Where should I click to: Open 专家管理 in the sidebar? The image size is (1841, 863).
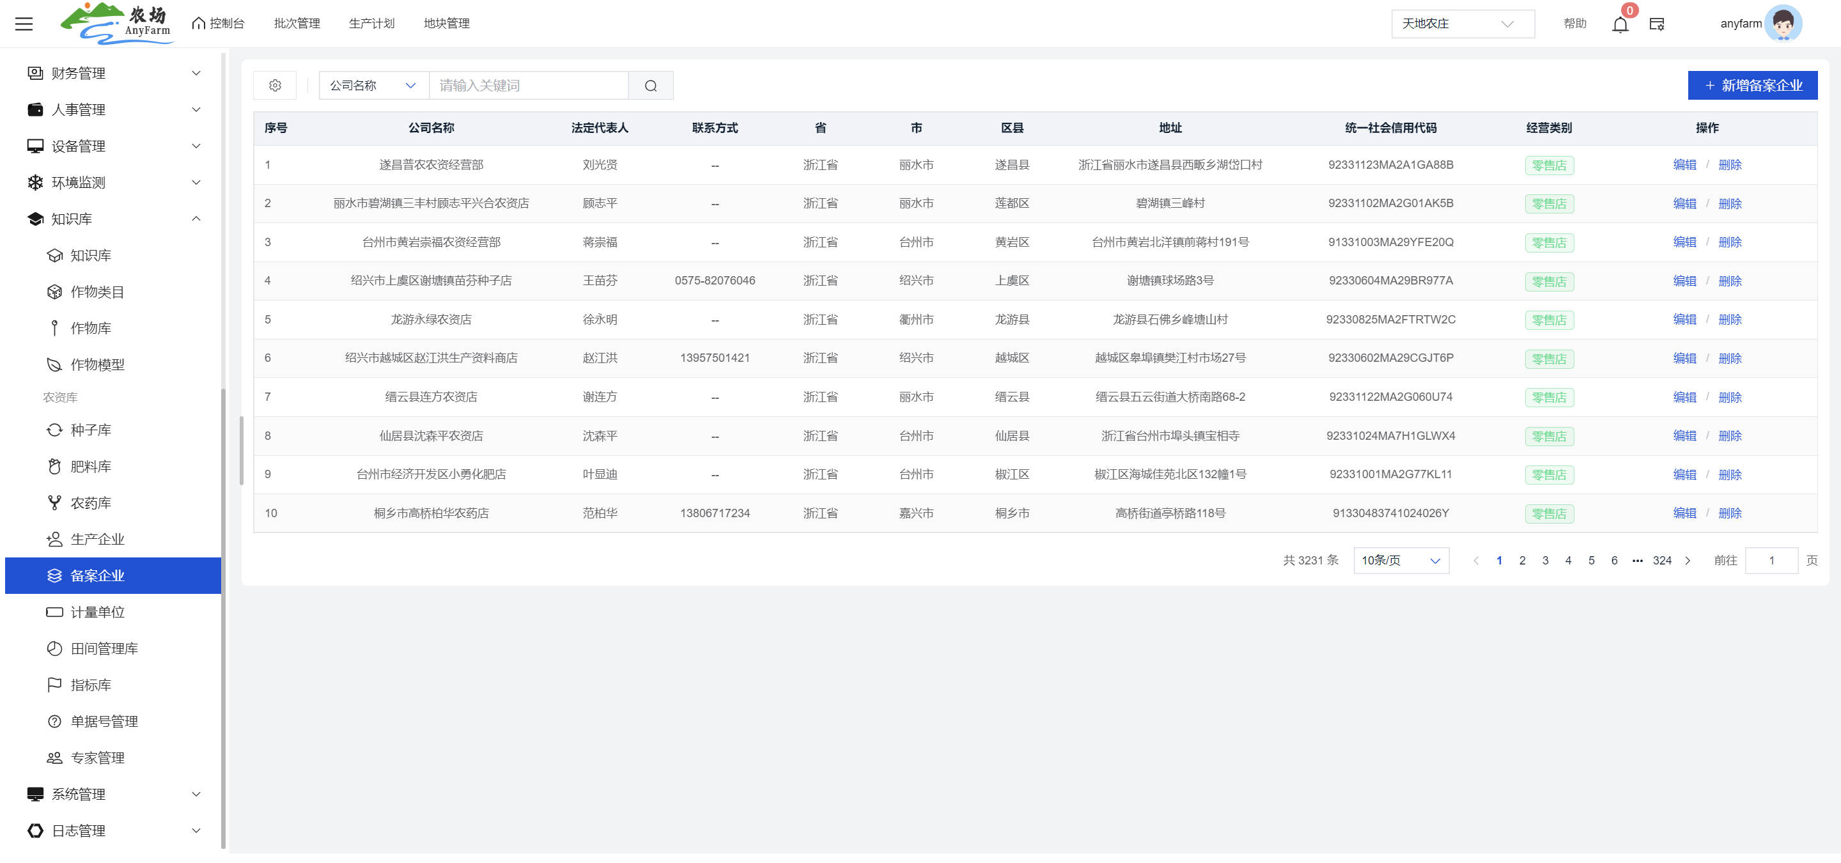tap(97, 758)
